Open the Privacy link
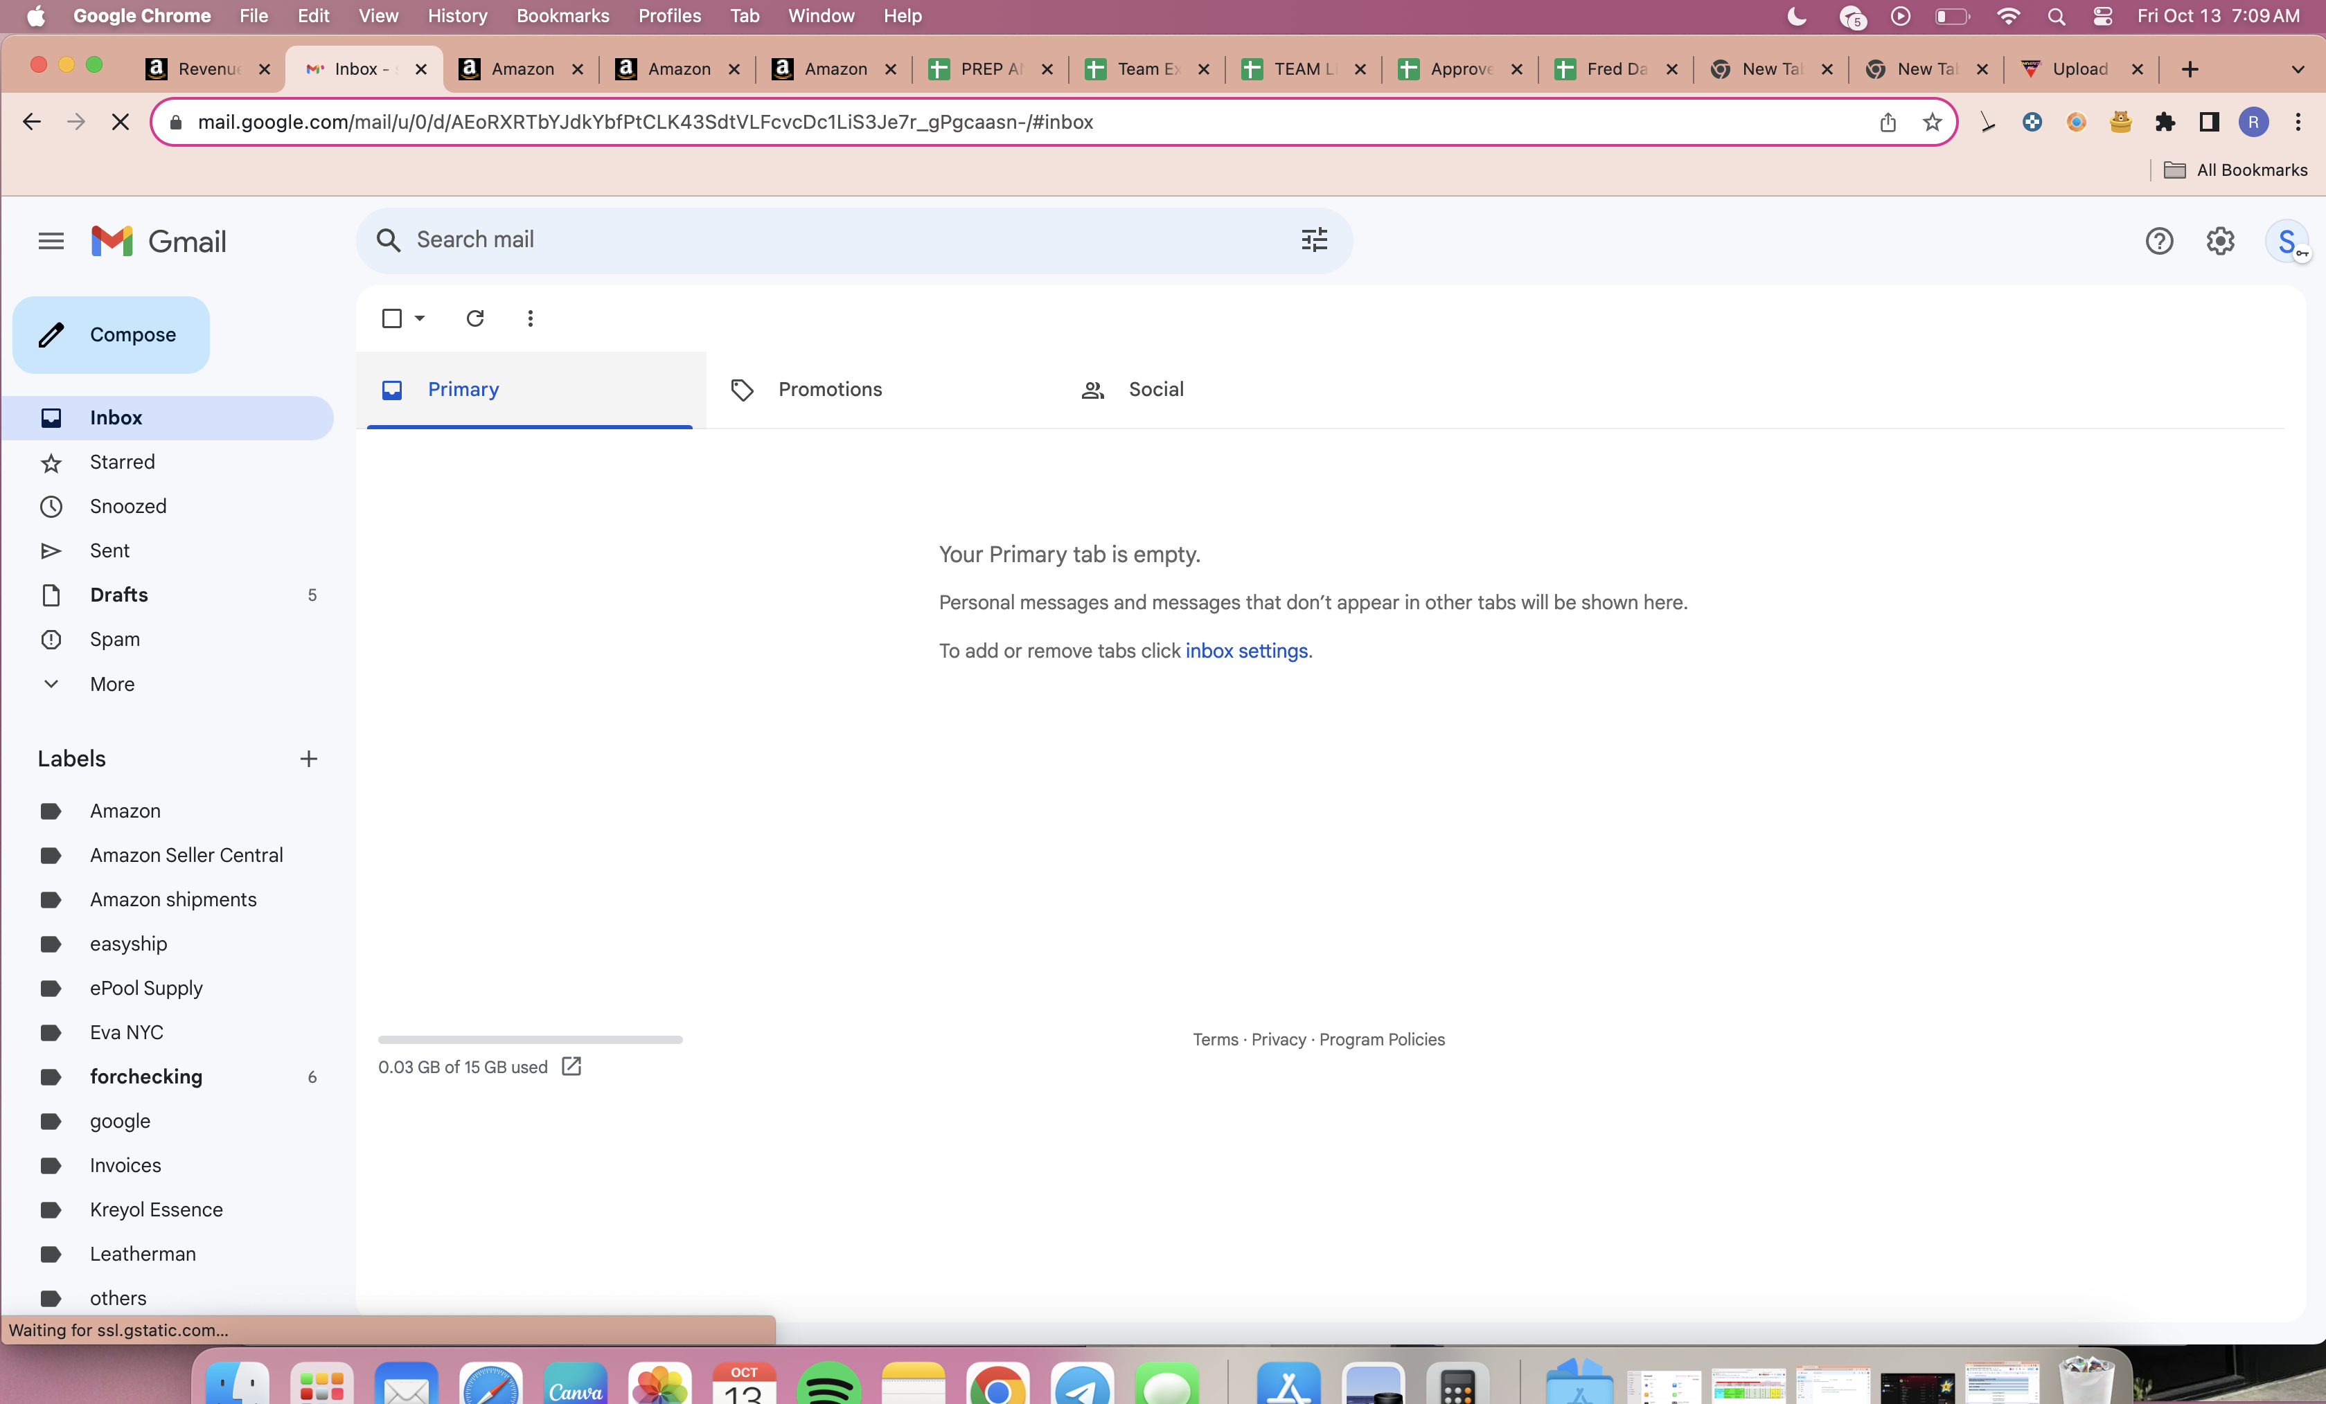2326x1404 pixels. point(1278,1039)
